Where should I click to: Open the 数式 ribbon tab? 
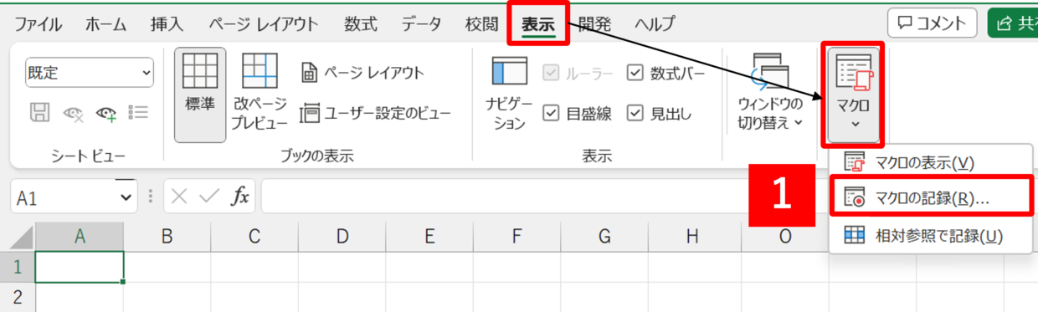coord(361,24)
